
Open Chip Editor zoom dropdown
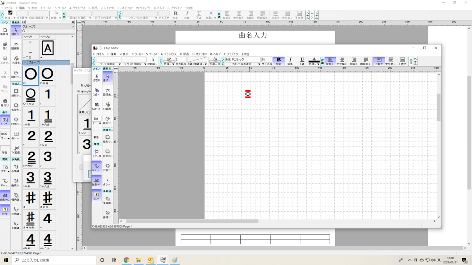(100, 123)
